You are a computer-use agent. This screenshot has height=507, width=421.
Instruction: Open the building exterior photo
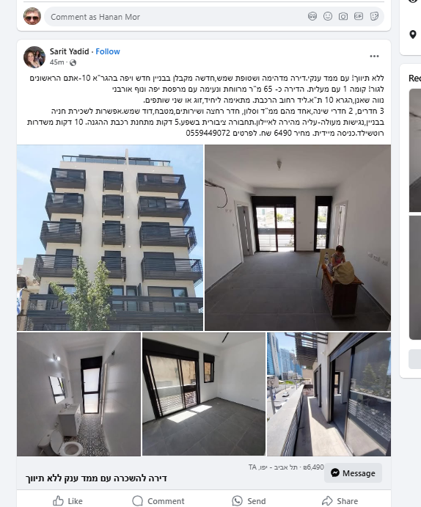tap(110, 238)
